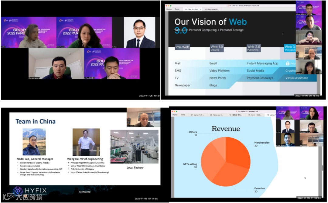Select Mike Horton's small tile in Revenue screenshot

pyautogui.click(x=312, y=140)
